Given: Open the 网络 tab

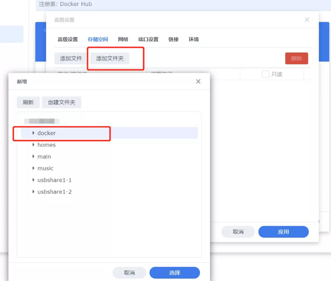Looking at the screenshot, I should (123, 39).
